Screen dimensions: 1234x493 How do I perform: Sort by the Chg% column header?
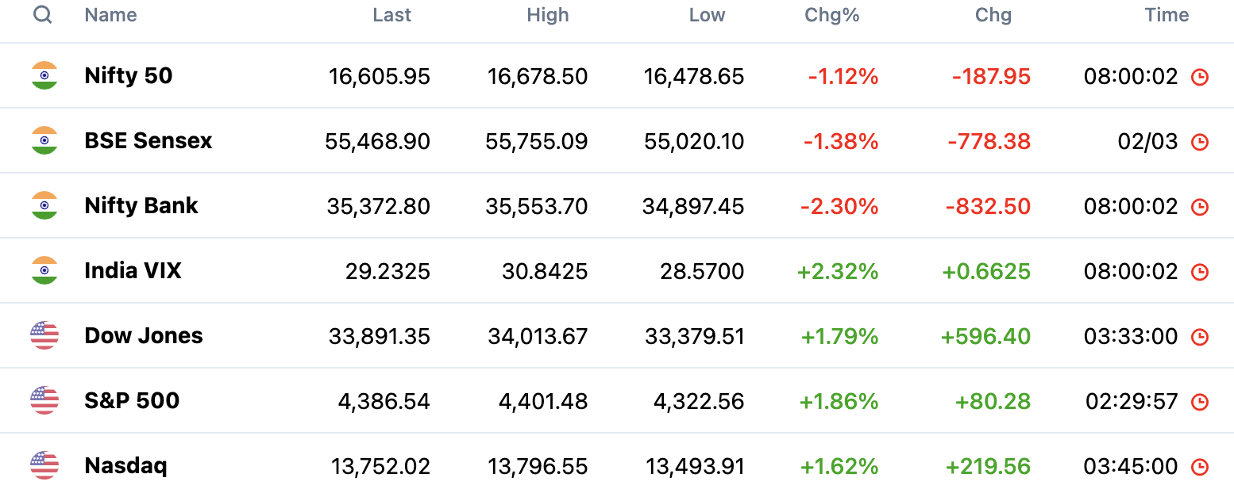click(x=832, y=15)
